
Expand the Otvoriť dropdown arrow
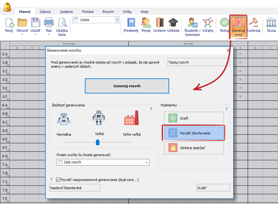(22, 35)
